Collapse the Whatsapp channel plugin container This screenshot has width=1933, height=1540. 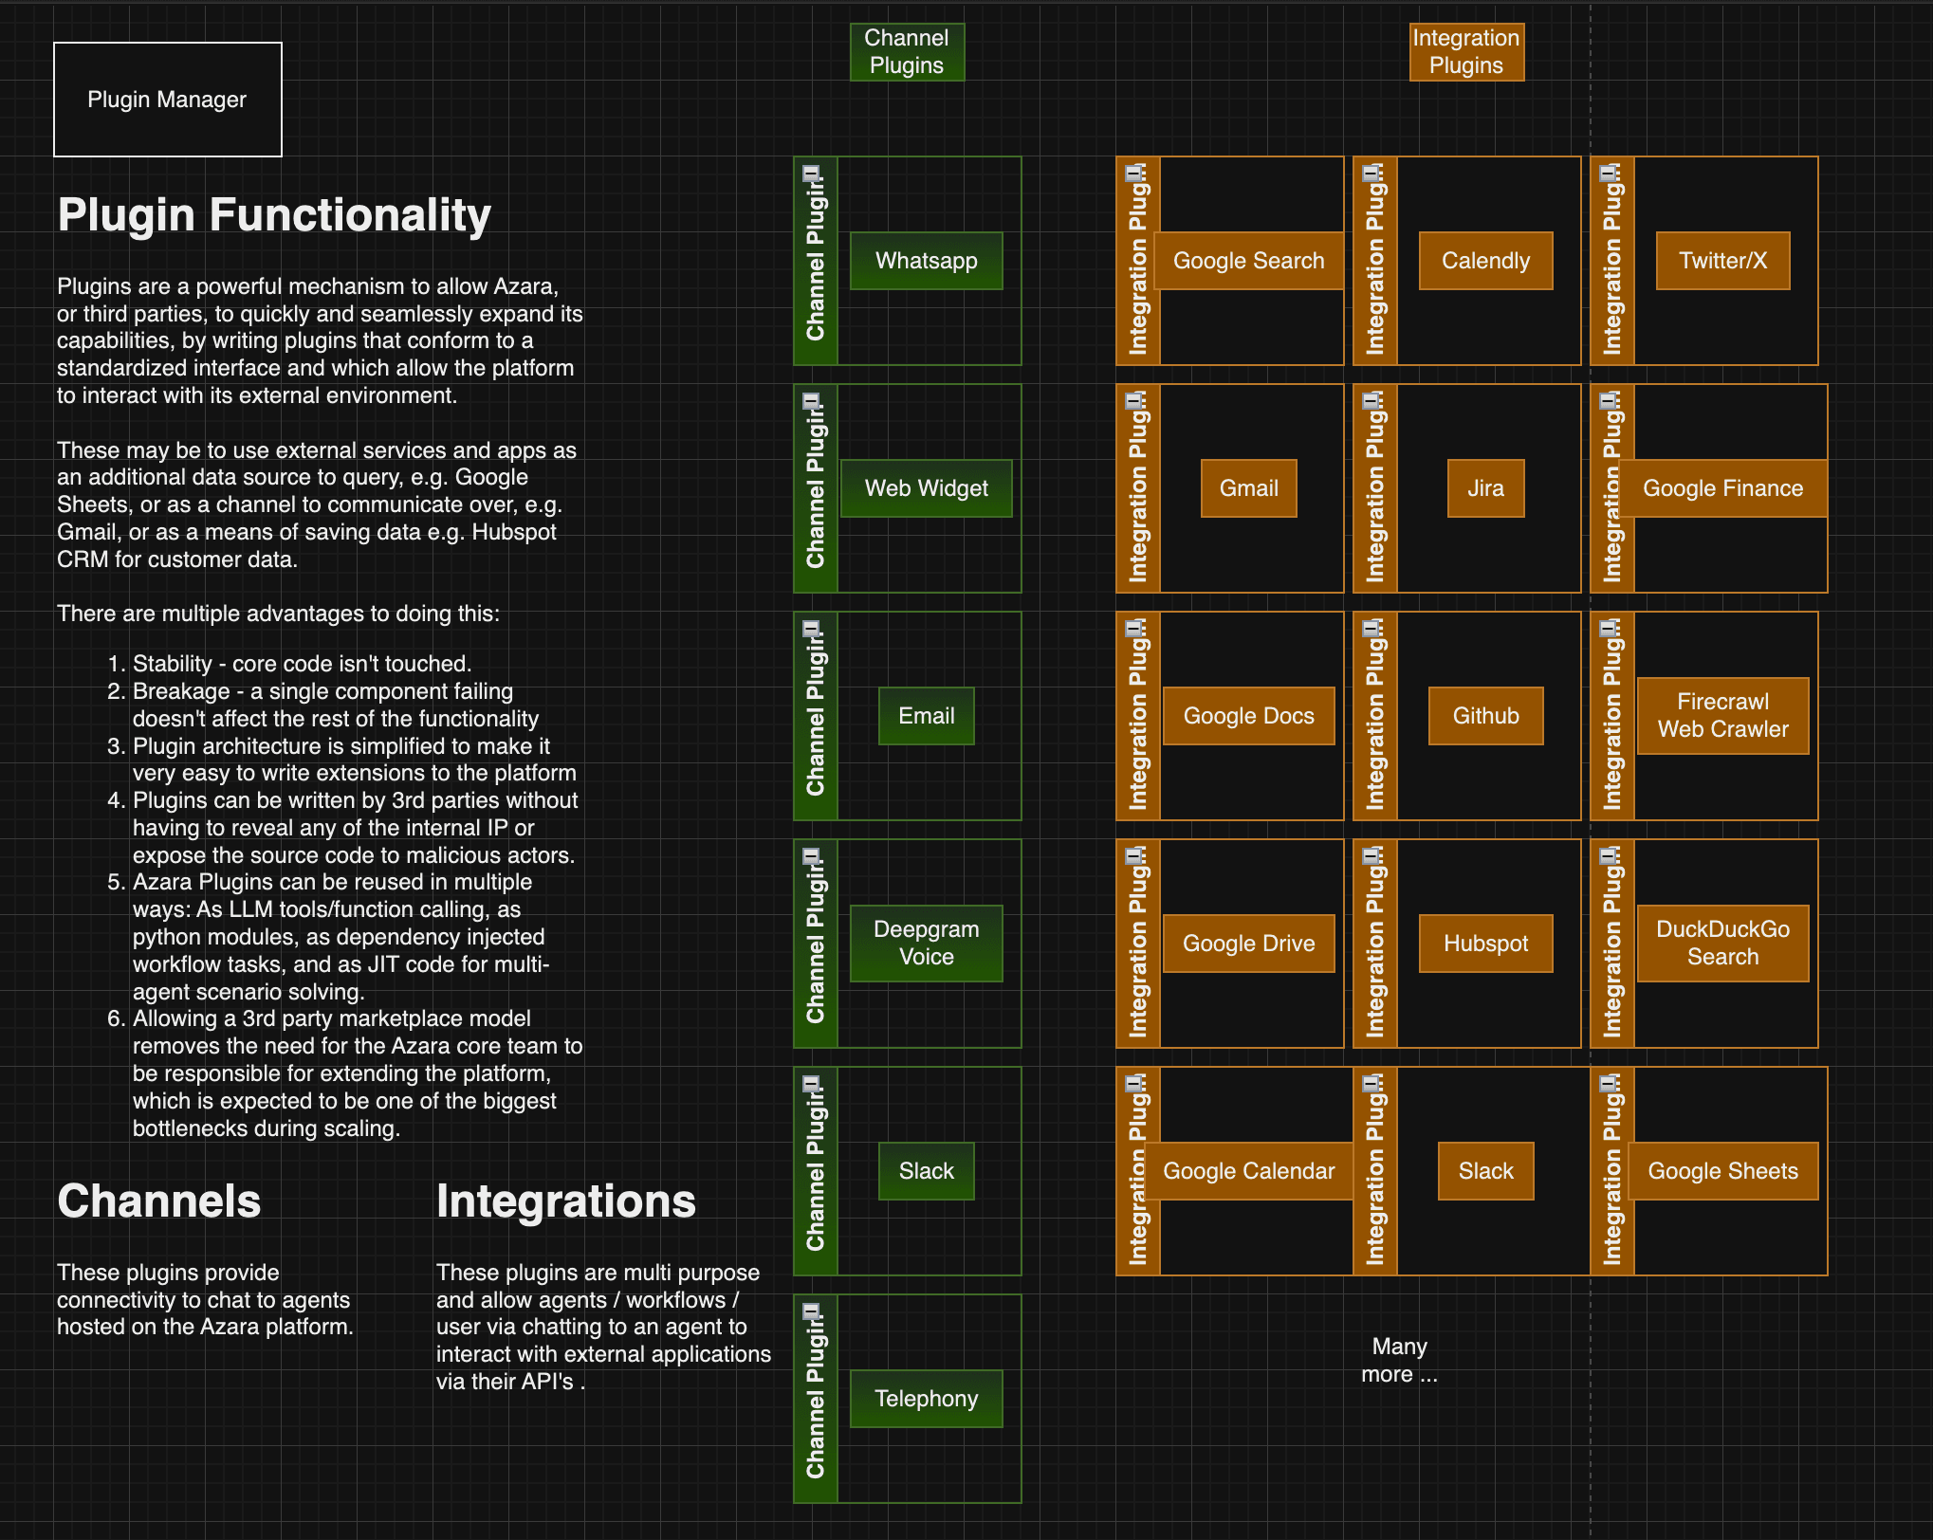click(811, 174)
